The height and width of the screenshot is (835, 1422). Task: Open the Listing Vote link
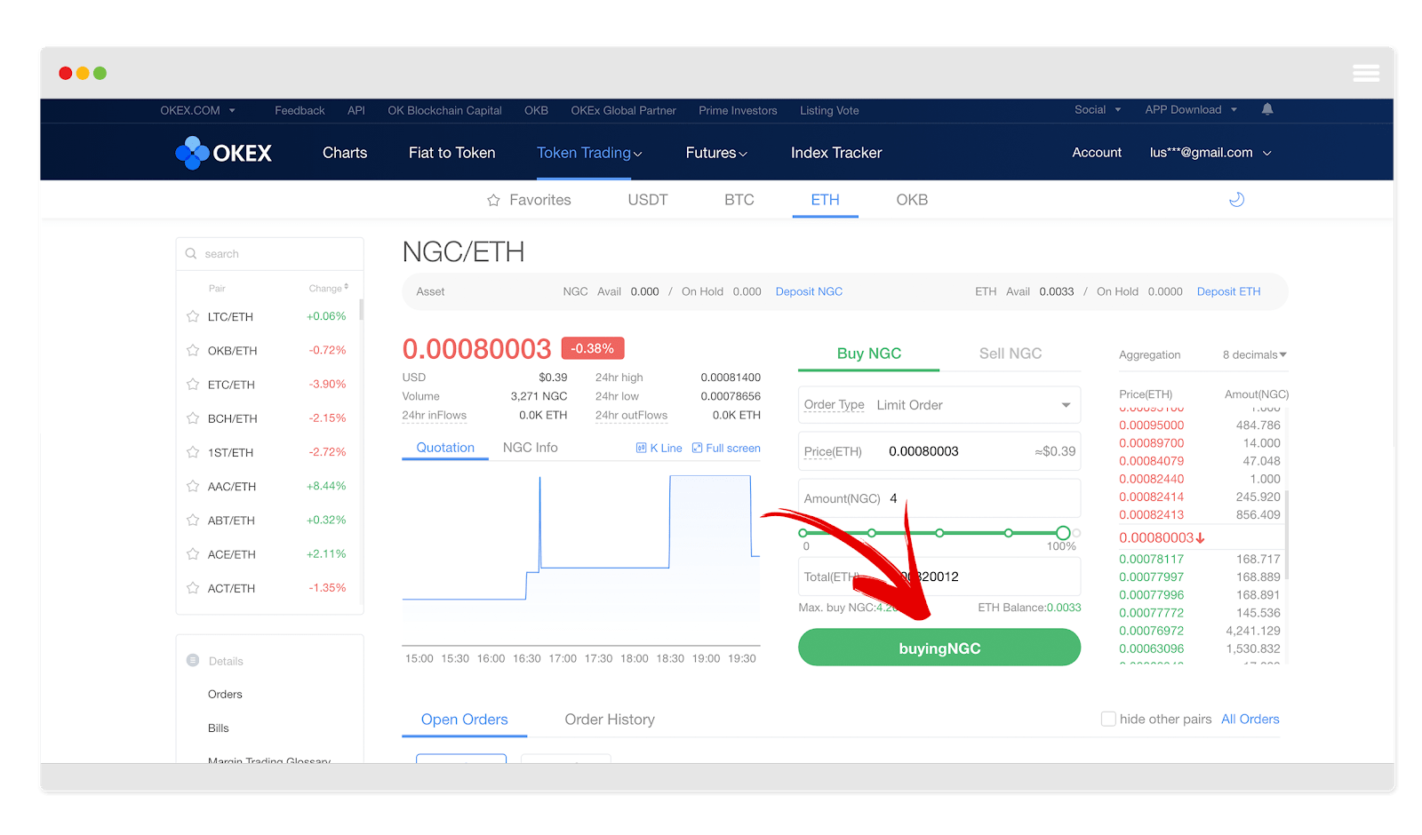pyautogui.click(x=829, y=111)
